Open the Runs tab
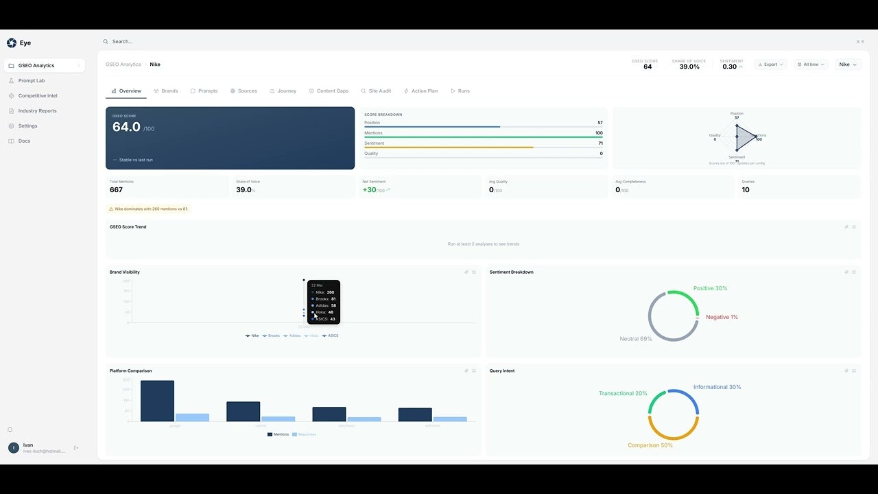The image size is (878, 494). (x=460, y=91)
